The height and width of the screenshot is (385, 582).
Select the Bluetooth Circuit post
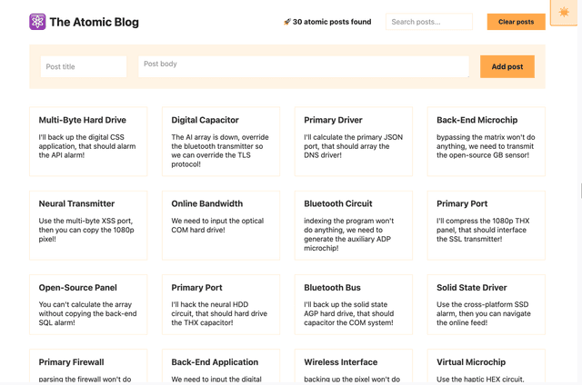point(354,224)
